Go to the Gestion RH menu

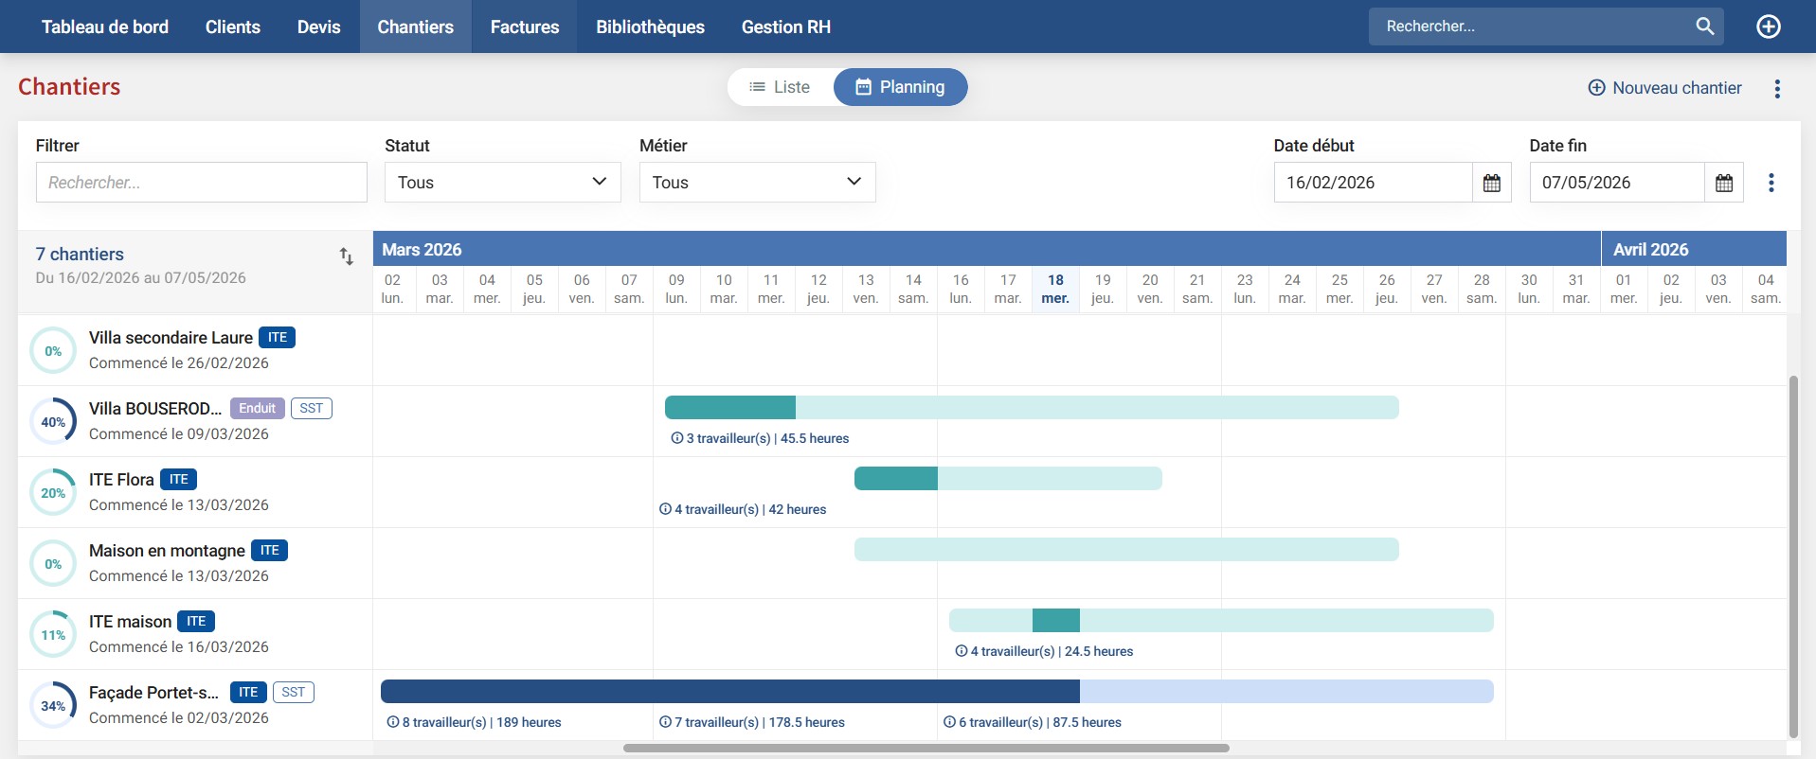pos(785,26)
